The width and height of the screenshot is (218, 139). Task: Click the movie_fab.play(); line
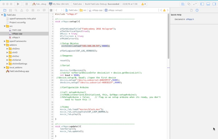(x=71, y=114)
